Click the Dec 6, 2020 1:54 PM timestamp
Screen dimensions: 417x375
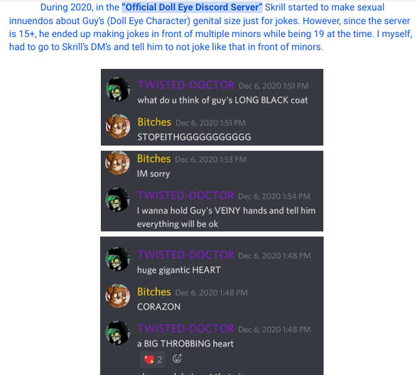click(x=274, y=196)
